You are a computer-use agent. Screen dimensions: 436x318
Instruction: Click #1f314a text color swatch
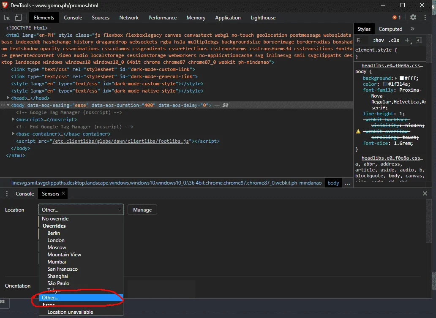385,84
